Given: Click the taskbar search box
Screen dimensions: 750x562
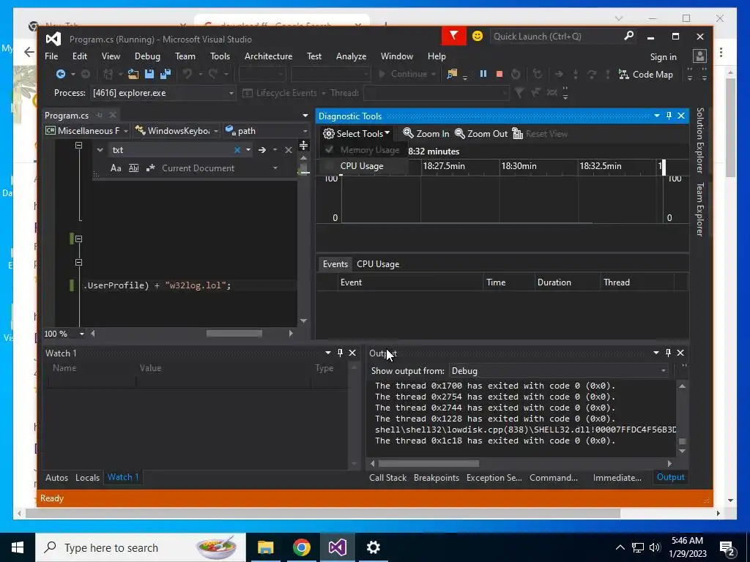Looking at the screenshot, I should coord(141,547).
